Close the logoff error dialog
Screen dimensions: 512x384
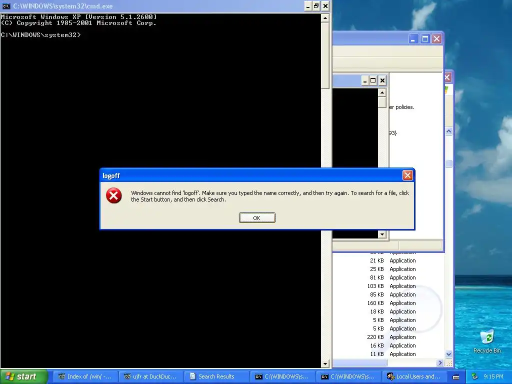point(407,175)
